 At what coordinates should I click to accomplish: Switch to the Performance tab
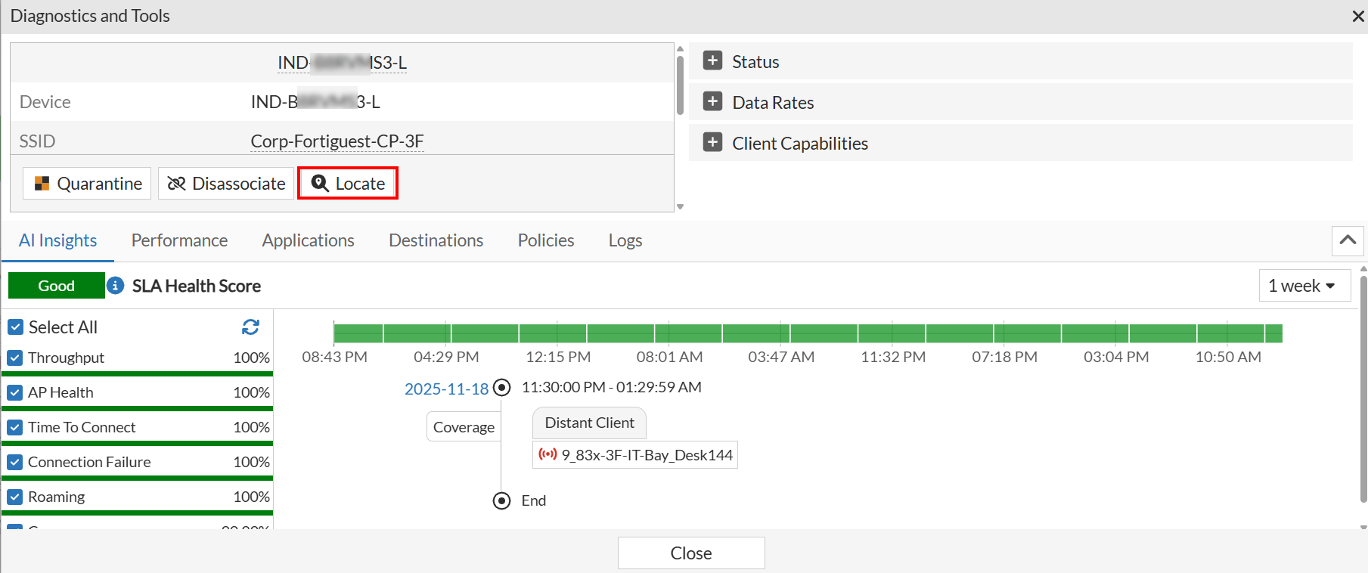coord(179,240)
